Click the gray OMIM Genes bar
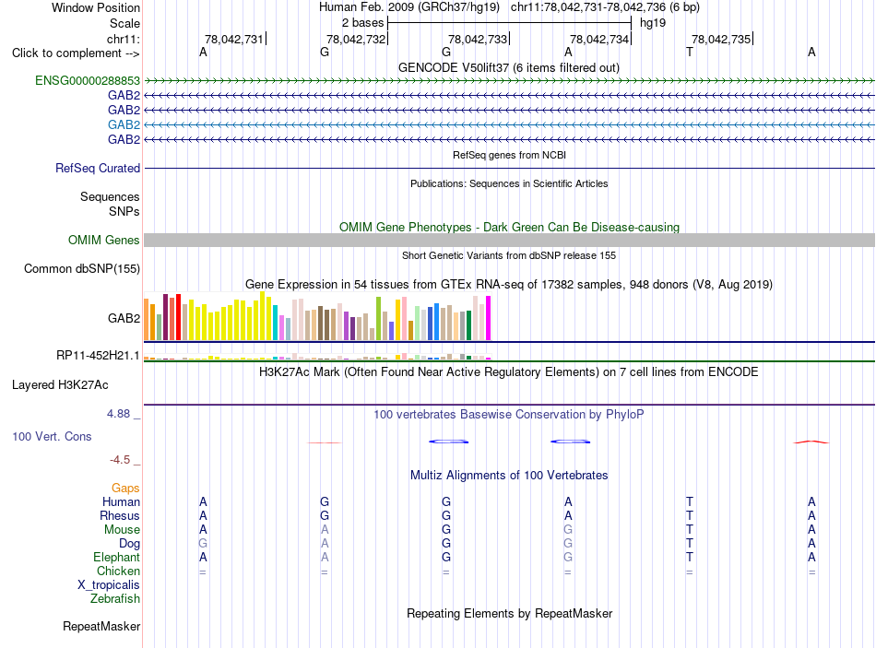The height and width of the screenshot is (648, 876). [509, 241]
